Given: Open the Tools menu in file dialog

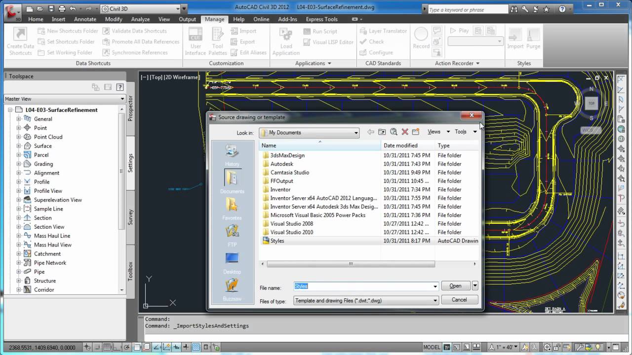Looking at the screenshot, I should pos(466,132).
